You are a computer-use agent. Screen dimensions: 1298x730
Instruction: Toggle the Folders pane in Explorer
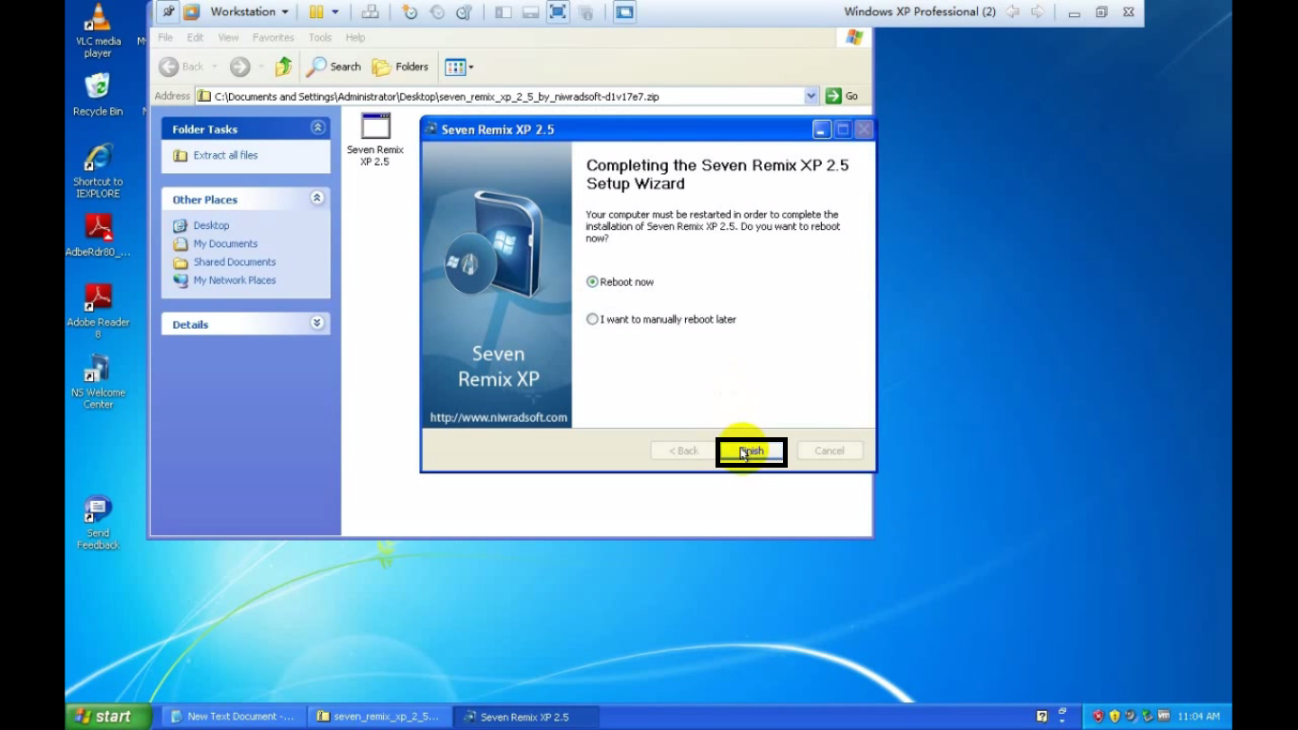400,67
